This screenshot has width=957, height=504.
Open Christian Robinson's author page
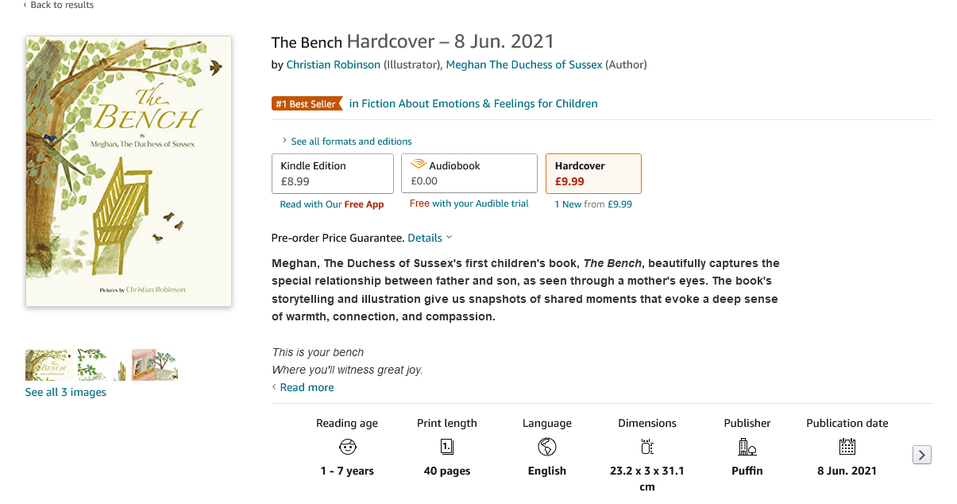(x=333, y=64)
